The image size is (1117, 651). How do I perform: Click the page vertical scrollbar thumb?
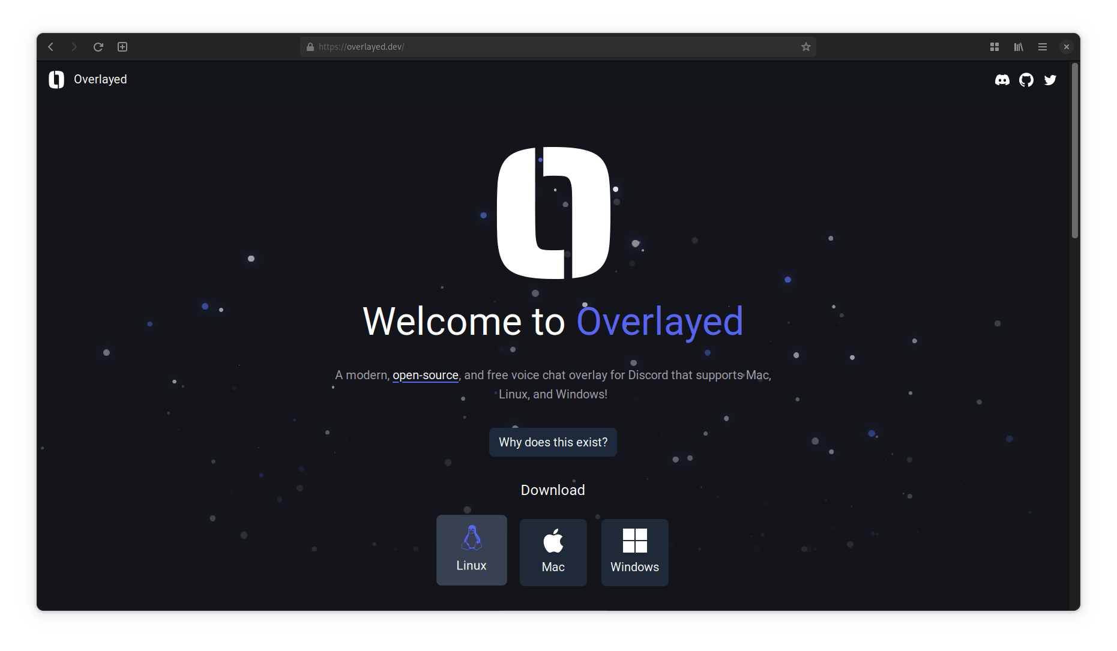coord(1075,150)
